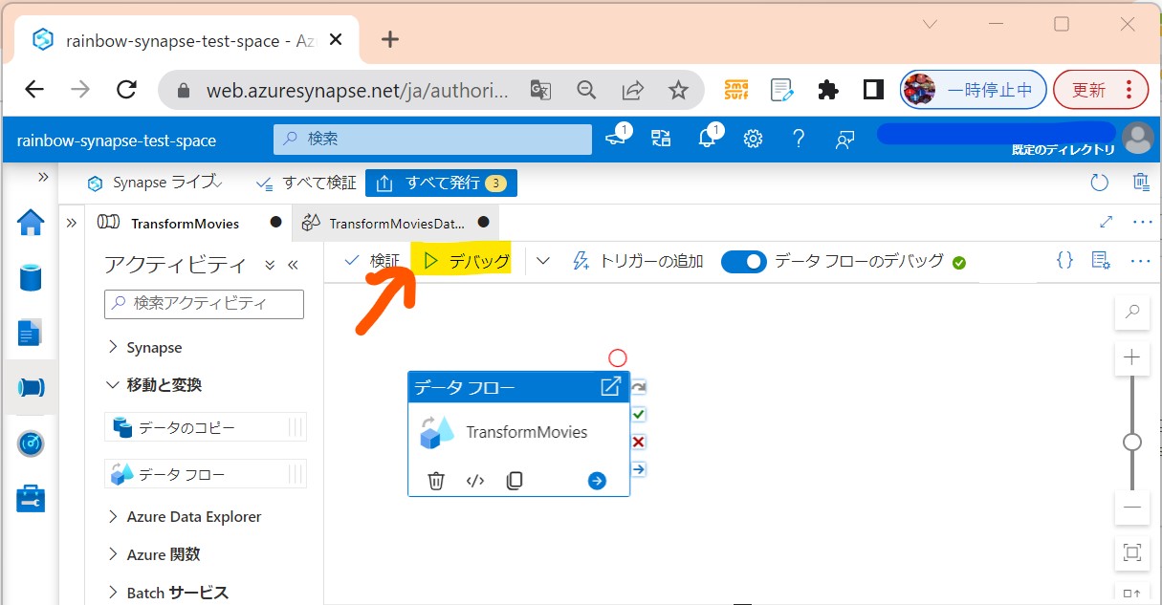Viewport: 1162px width, 605px height.
Task: Open the Data hub icon
Action: [31, 278]
